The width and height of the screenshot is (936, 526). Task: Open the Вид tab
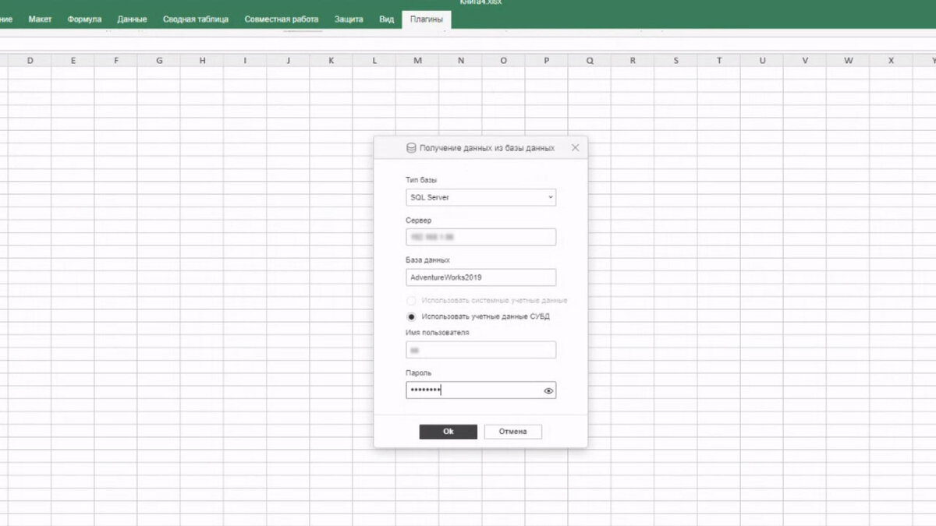387,19
